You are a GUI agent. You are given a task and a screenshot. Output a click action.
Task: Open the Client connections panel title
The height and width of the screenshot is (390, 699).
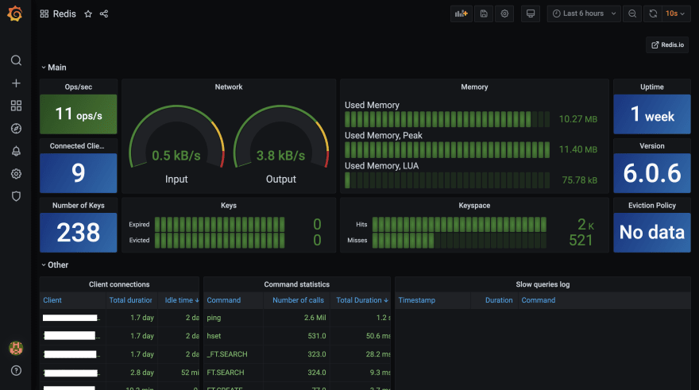coord(119,284)
